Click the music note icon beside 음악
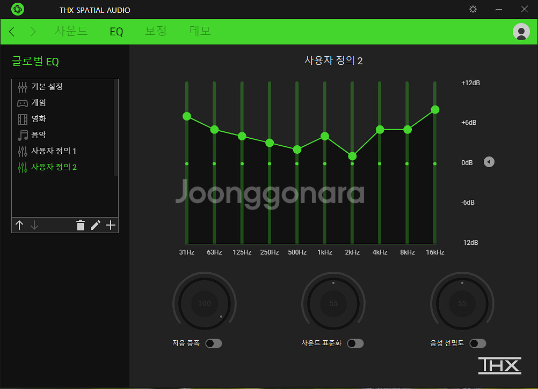538x389 pixels. [23, 135]
